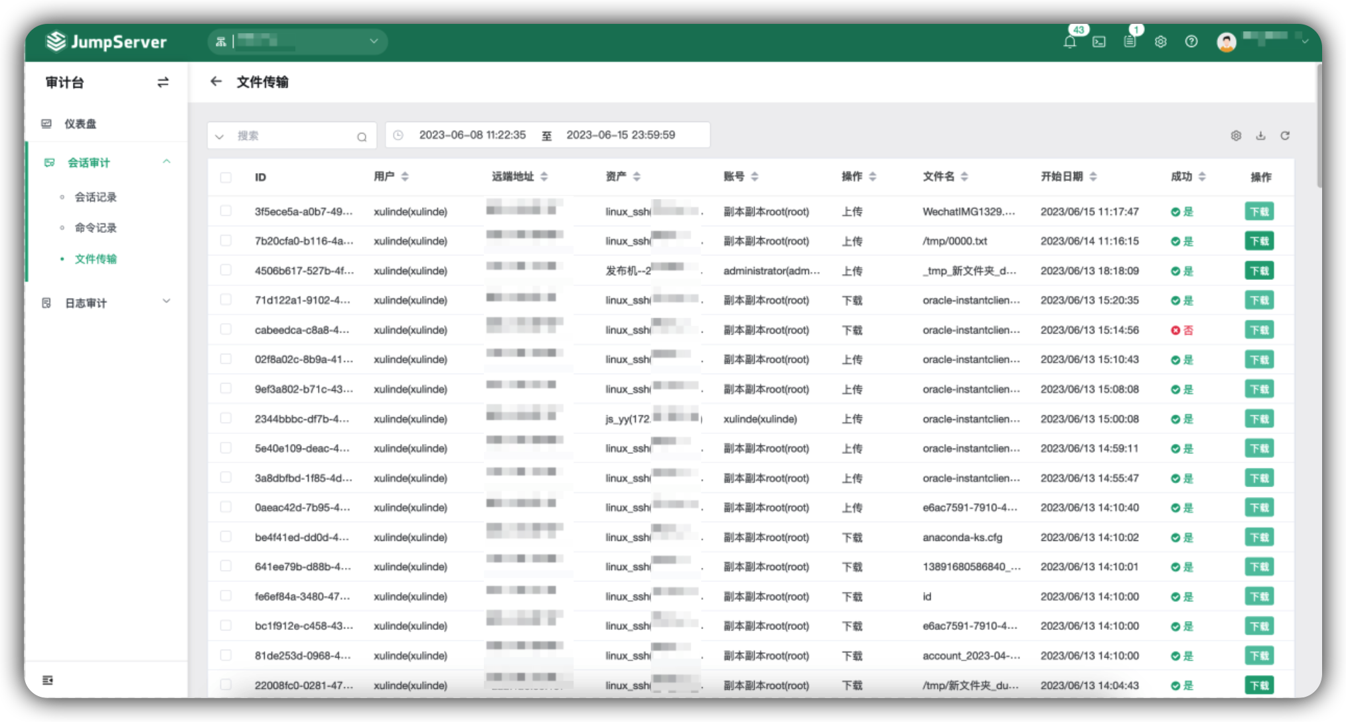Screen dimensions: 1346x722
Task: Open the web terminal icon
Action: 1099,42
